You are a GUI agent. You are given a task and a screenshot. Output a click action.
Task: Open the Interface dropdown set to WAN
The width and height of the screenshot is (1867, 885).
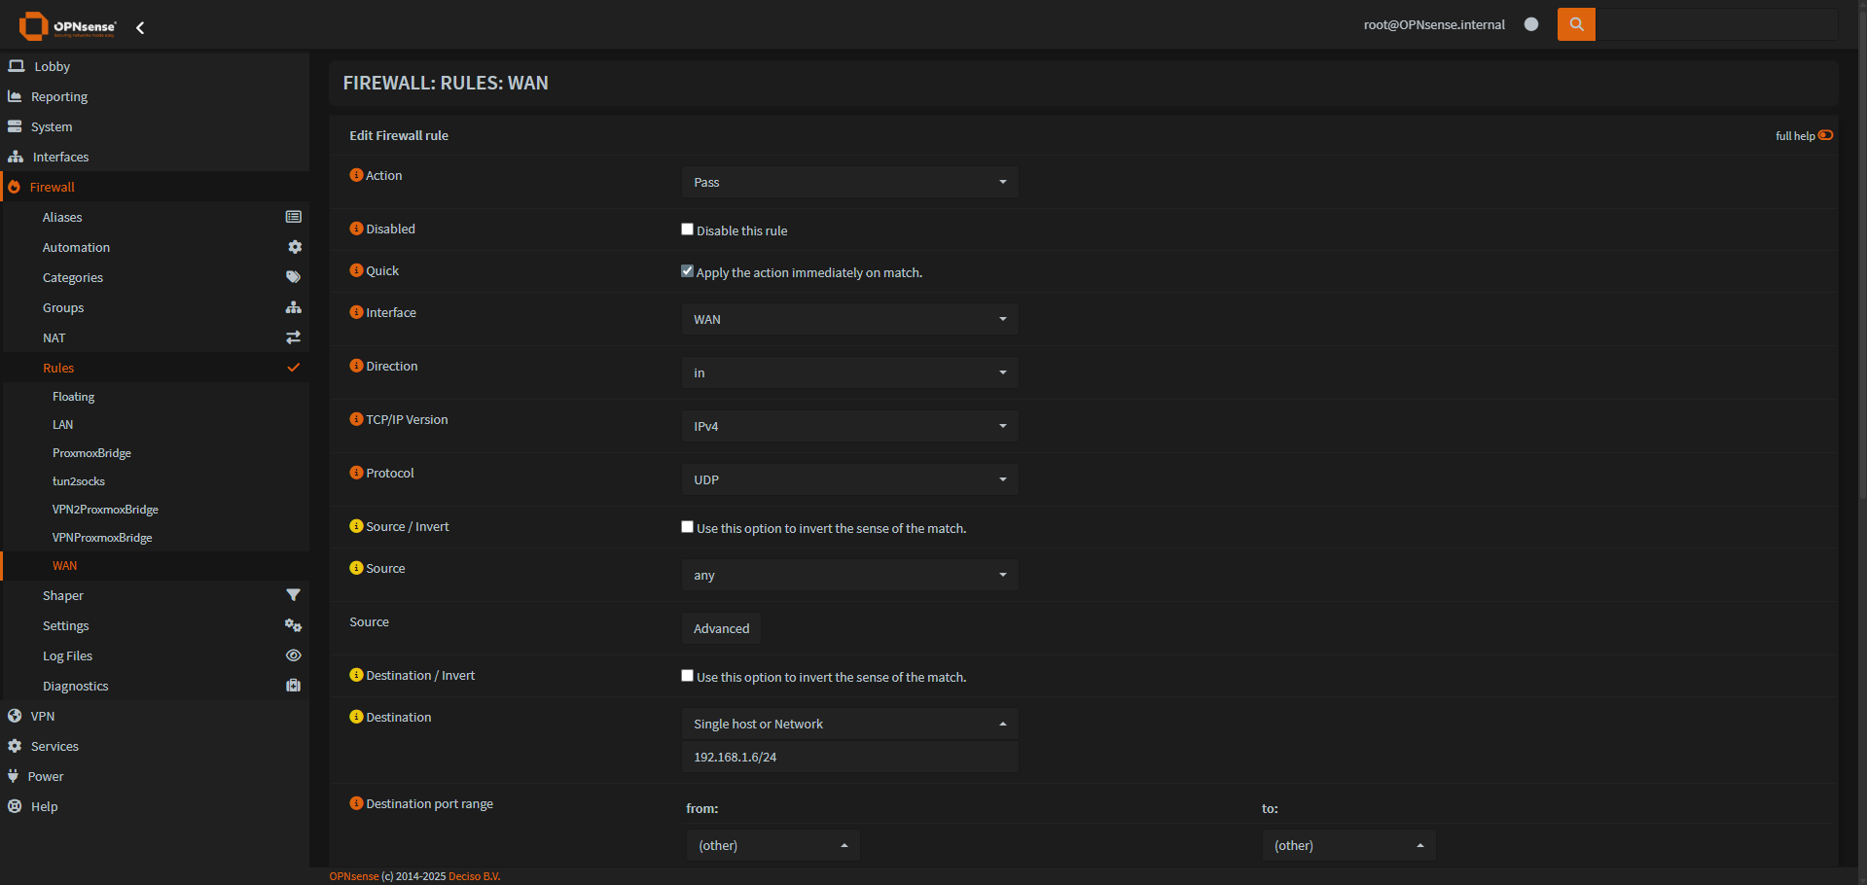point(849,319)
